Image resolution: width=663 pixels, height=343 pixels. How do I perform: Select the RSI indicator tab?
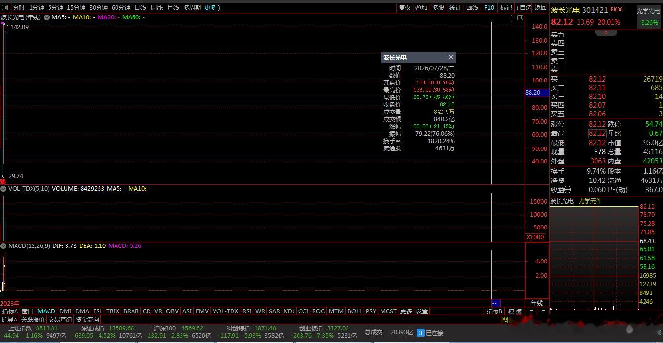[247, 311]
